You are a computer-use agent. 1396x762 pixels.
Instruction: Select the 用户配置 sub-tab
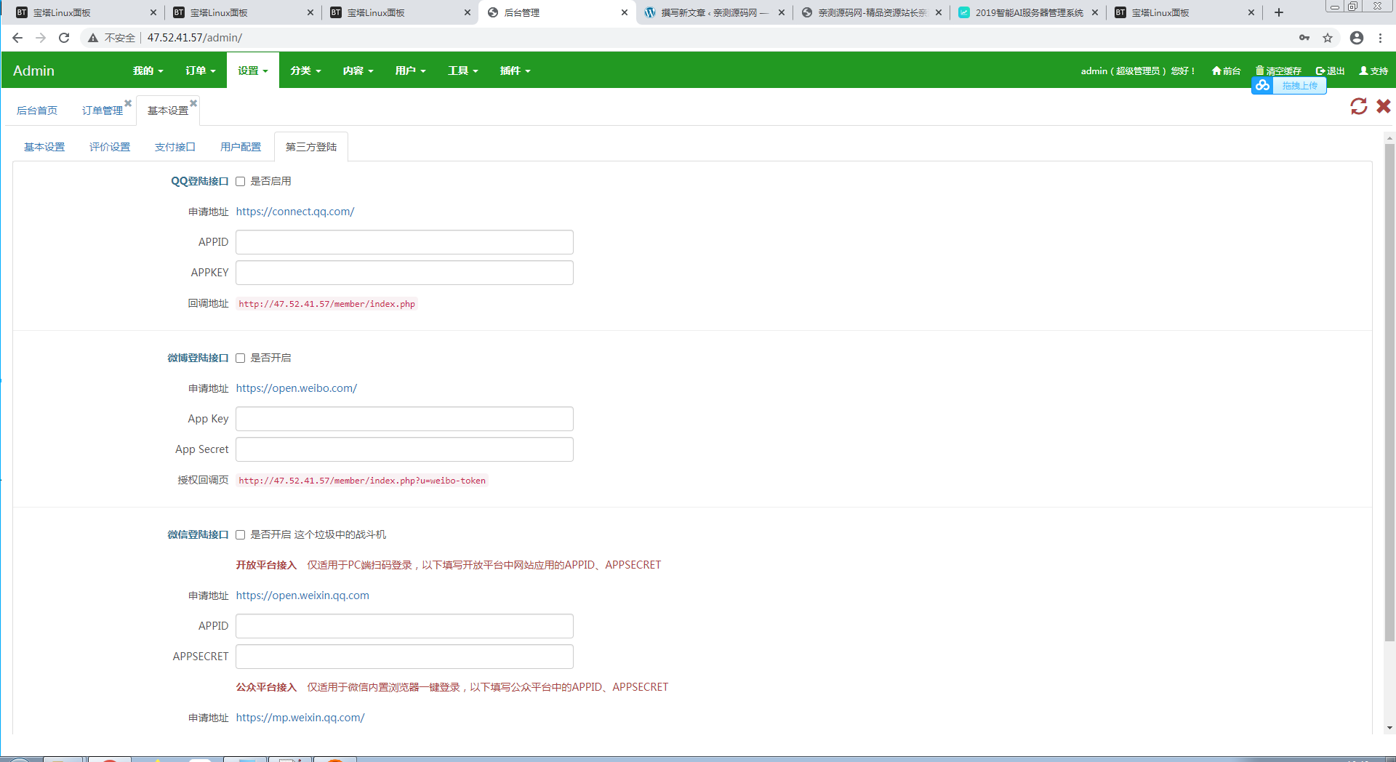pyautogui.click(x=241, y=147)
